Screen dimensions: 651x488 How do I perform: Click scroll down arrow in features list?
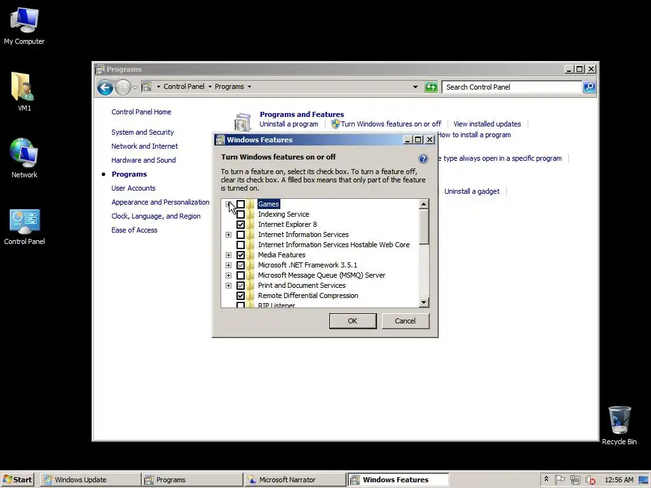tap(423, 302)
